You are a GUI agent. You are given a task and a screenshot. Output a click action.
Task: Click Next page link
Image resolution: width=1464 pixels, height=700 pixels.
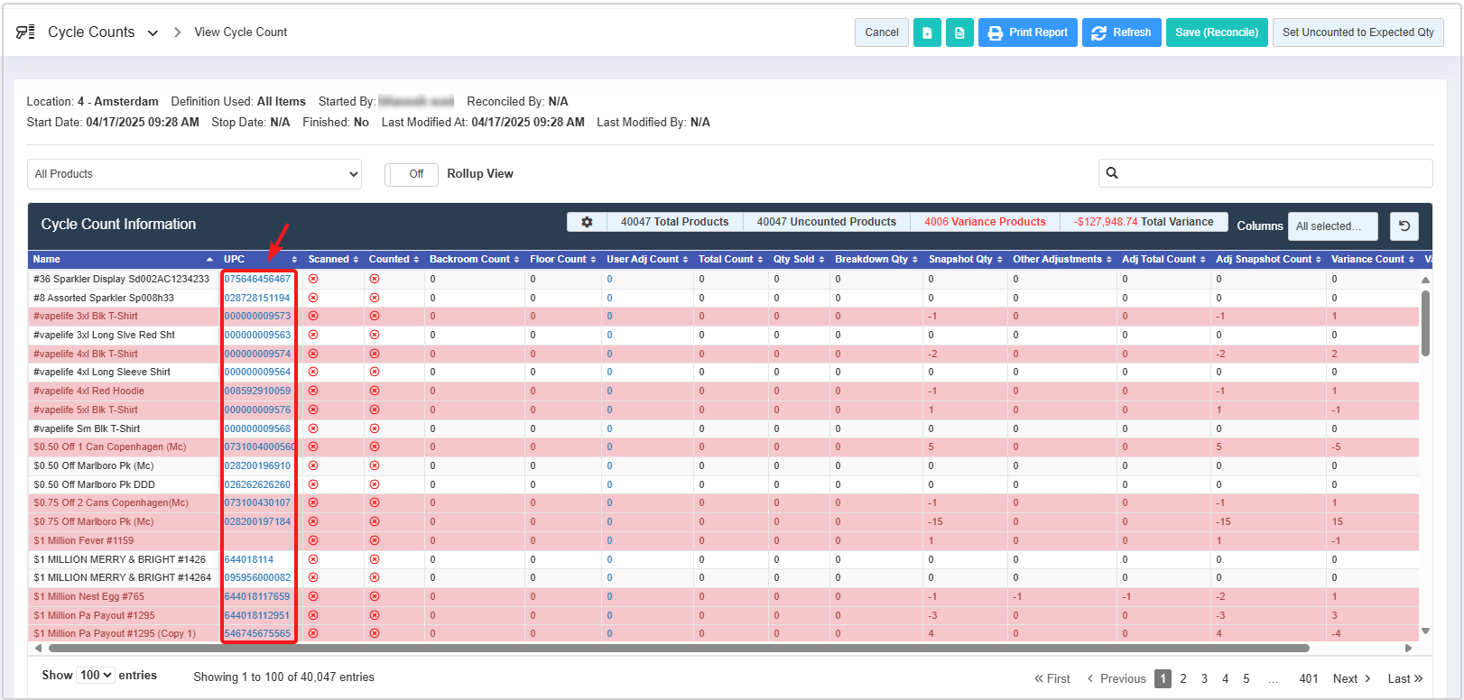click(x=1351, y=678)
